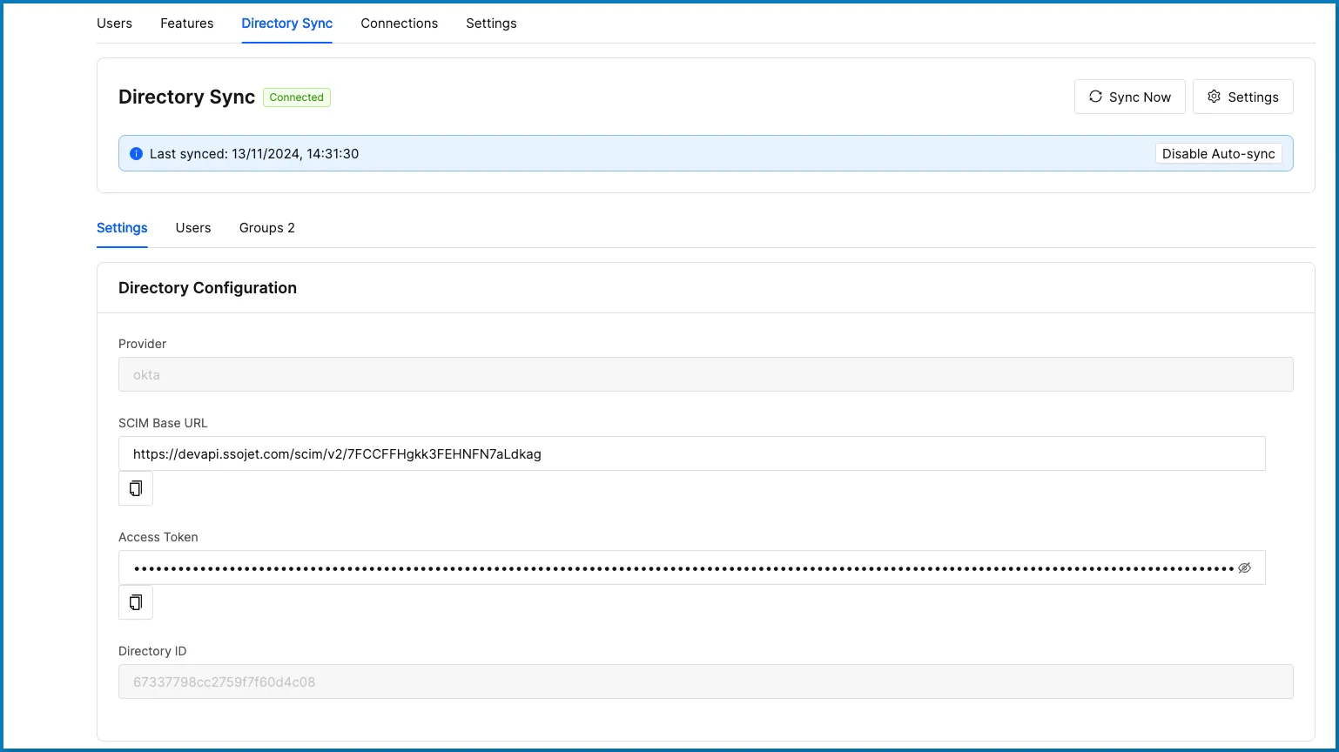Click the eye icon in Access Token field
The height and width of the screenshot is (752, 1339).
pos(1244,567)
